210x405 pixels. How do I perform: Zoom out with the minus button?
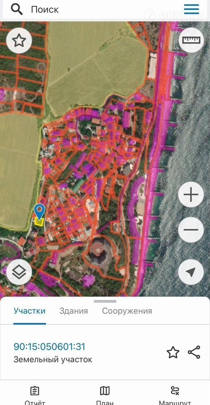pos(191,230)
